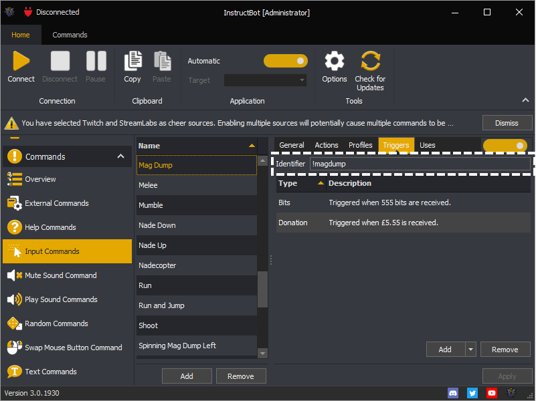Viewport: 536px width, 401px height.
Task: Select the Nade Down command
Action: point(197,225)
